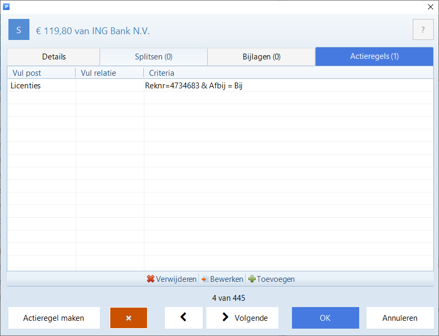The width and height of the screenshot is (439, 336).
Task: Click the blue S avatar icon
Action: [19, 30]
